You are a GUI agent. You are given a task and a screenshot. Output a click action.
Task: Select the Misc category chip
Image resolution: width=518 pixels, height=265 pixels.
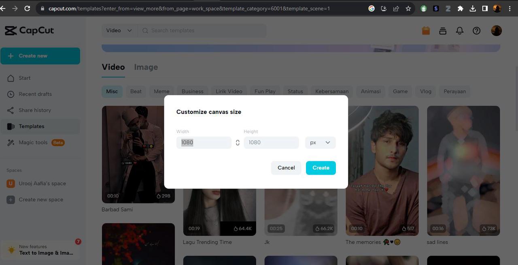point(112,91)
